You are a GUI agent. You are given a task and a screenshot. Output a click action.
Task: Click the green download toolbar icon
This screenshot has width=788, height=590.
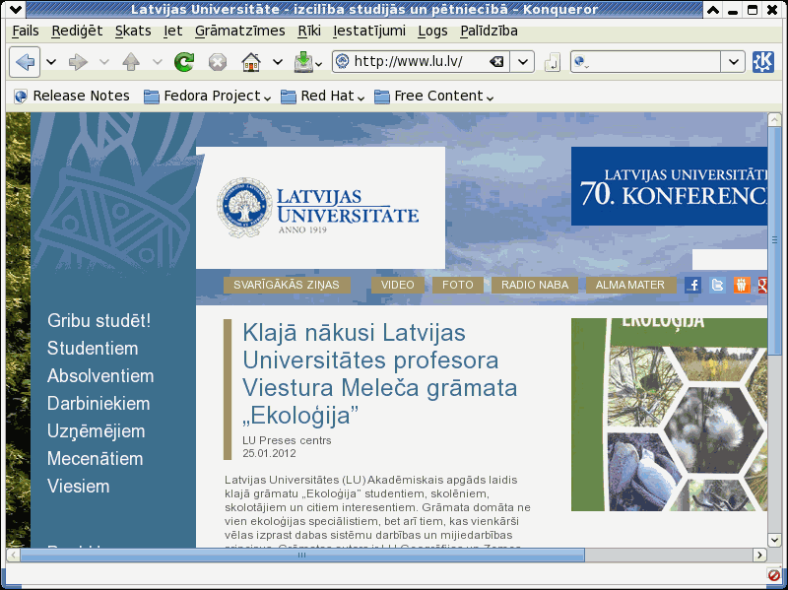coord(303,62)
